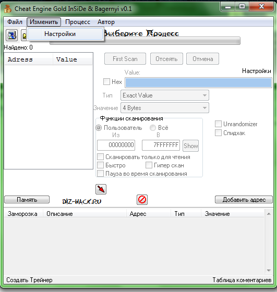
Task: Open the 4 Bytes value type dropdown
Action: coord(165,108)
